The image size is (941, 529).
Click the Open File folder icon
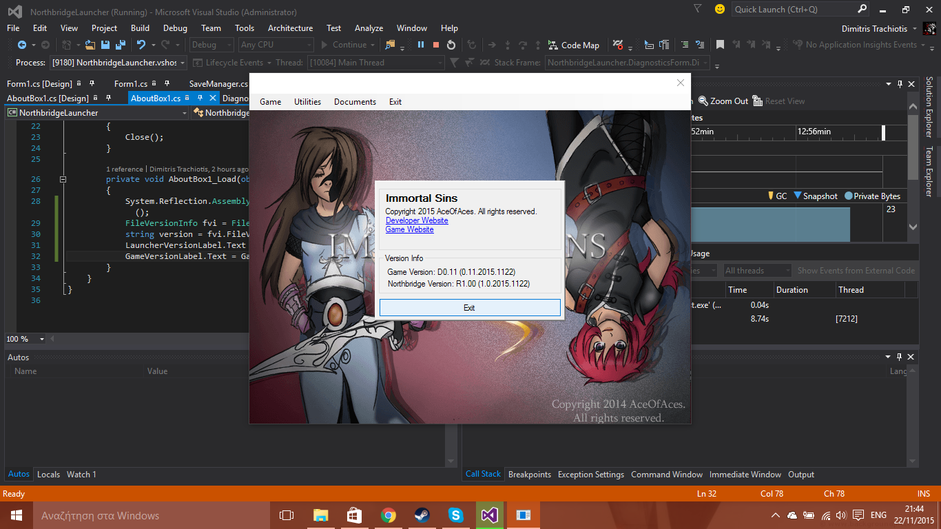[91, 45]
